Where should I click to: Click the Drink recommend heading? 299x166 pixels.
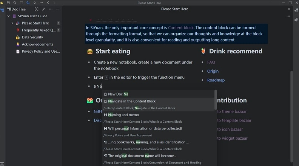pyautogui.click(x=236, y=51)
